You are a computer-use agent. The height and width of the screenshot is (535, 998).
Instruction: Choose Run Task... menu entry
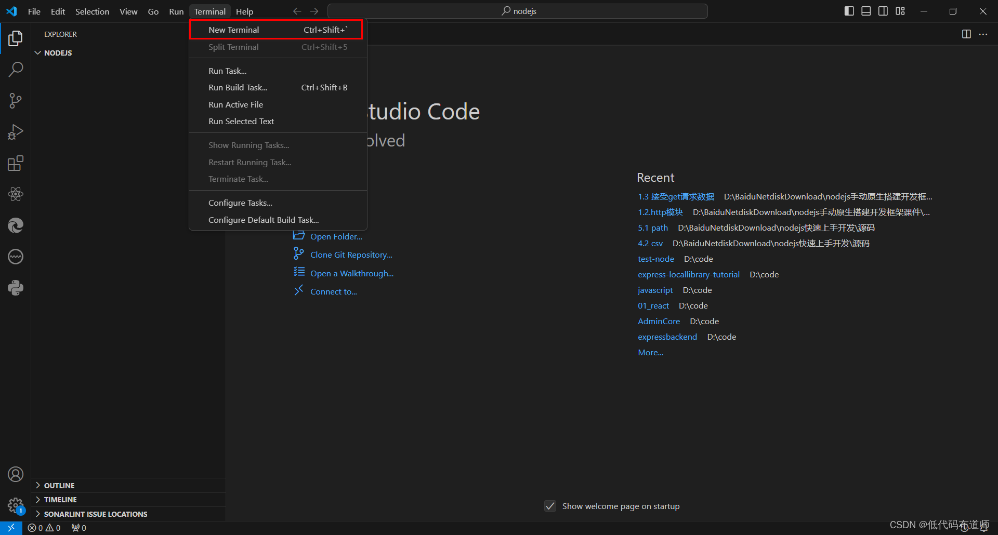[x=278, y=71]
